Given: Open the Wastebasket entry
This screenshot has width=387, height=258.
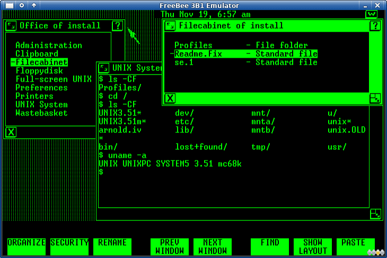Looking at the screenshot, I should tap(41, 113).
